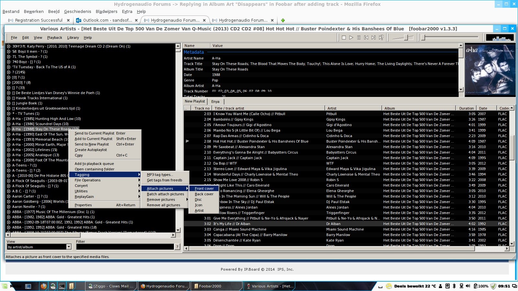The width and height of the screenshot is (518, 291).
Task: Switch to Outlook.com tab in Firefox
Action: pyautogui.click(x=107, y=20)
